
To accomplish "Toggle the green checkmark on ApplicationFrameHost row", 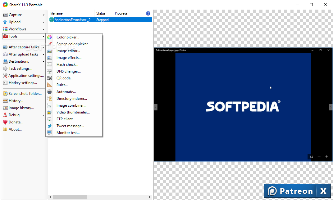I will [x=51, y=20].
